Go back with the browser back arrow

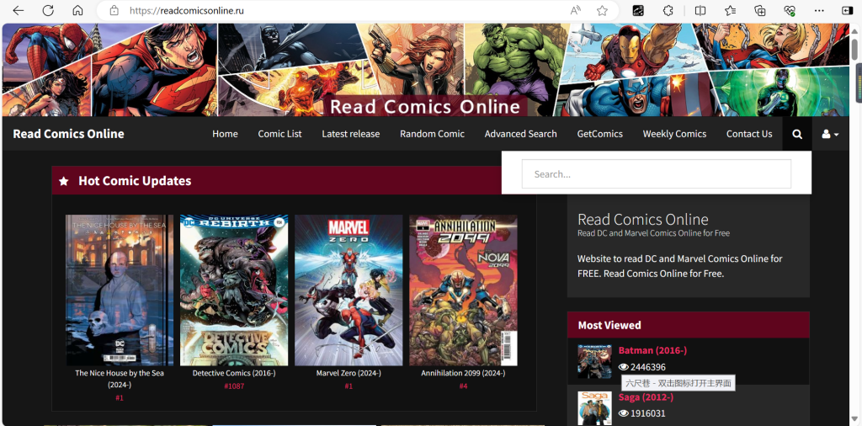click(x=19, y=10)
